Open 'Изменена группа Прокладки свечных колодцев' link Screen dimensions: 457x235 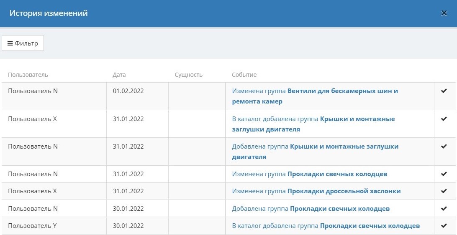click(309, 174)
